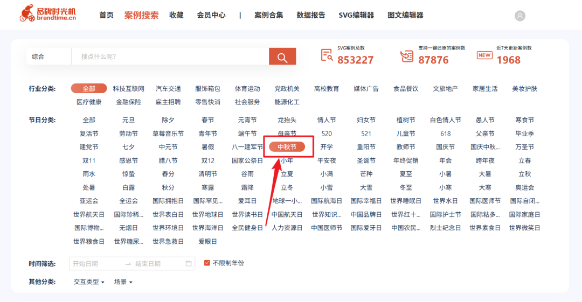The image size is (582, 302).
Task: Click the 87876 restorable case count
Action: (433, 60)
